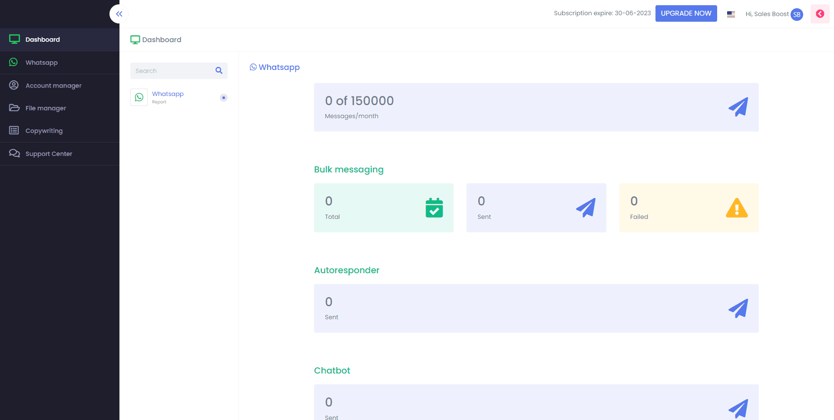Viewport: 834px width, 420px height.
Task: Open Copywriting using its sidebar icon
Action: 13,130
